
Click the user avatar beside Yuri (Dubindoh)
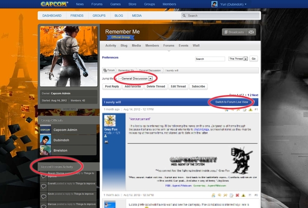pos(214,5)
